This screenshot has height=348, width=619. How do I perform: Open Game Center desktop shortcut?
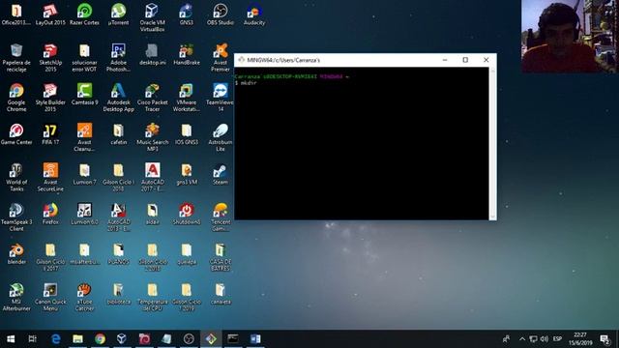click(x=16, y=134)
